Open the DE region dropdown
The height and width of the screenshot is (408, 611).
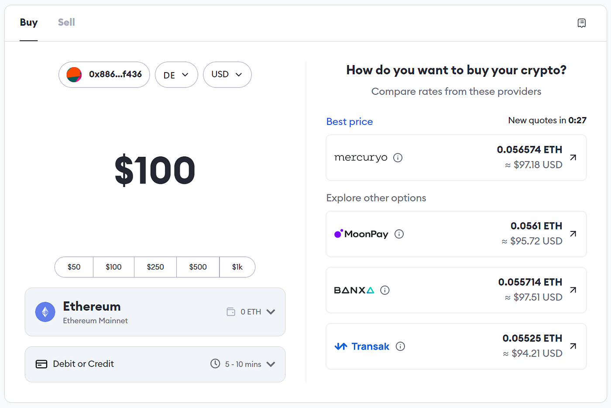click(176, 75)
